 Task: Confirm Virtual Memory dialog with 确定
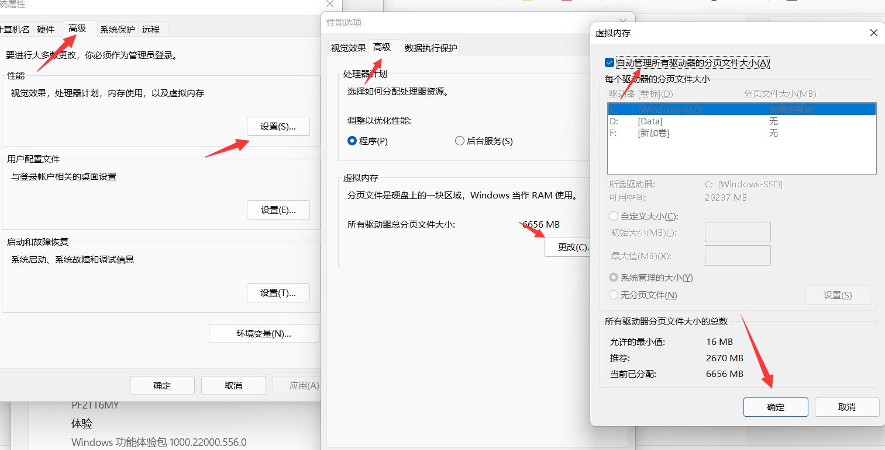[776, 407]
